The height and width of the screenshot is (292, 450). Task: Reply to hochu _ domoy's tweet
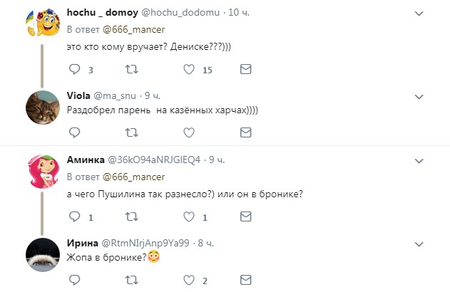pyautogui.click(x=75, y=70)
